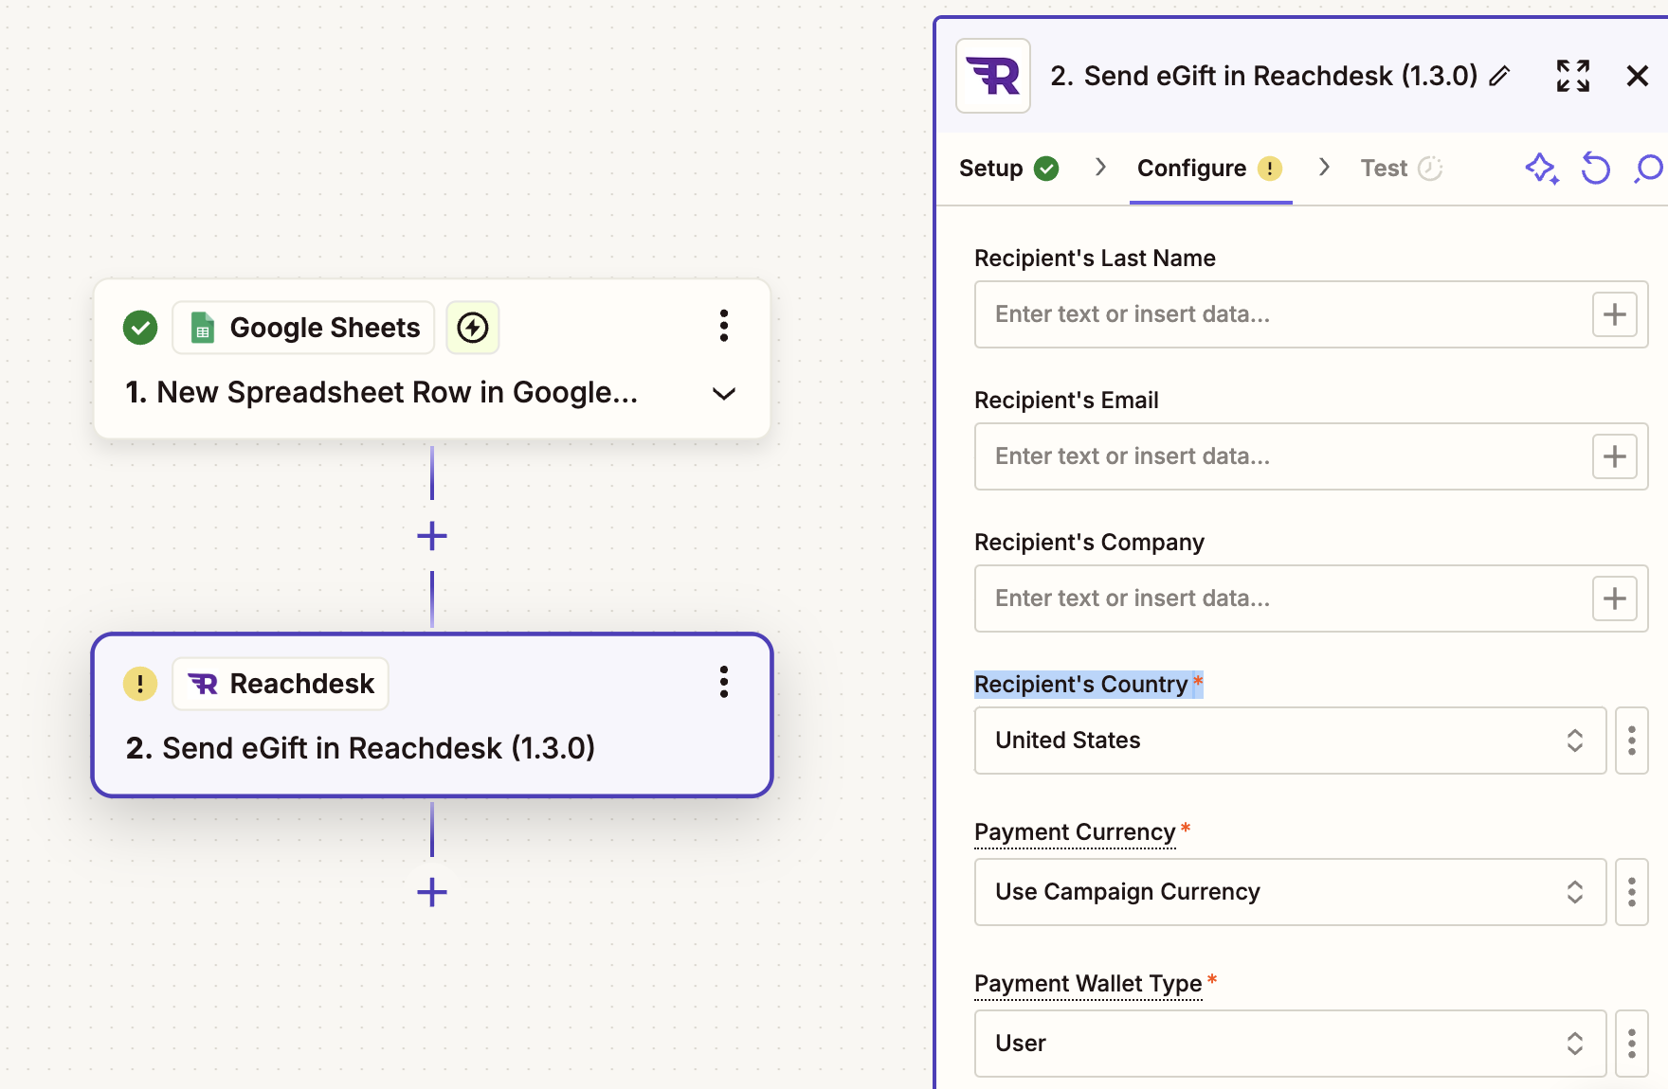
Task: Click the chevron separator after Configure
Action: click(1324, 168)
